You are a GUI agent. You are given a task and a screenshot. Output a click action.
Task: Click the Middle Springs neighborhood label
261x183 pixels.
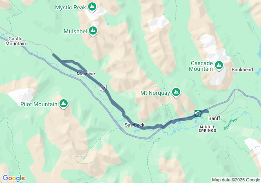208,129
